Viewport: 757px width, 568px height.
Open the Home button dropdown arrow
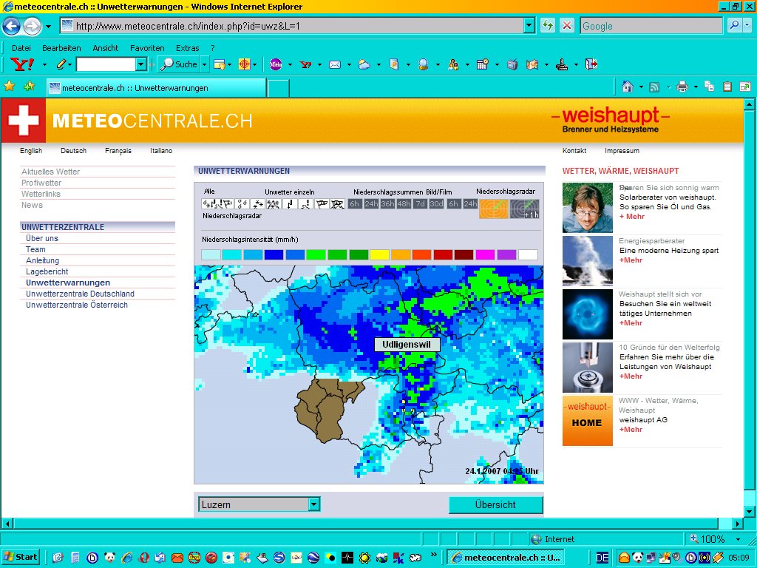point(641,87)
